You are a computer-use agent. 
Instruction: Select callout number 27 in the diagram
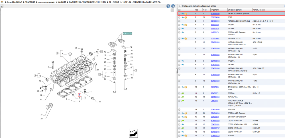coord(41,115)
